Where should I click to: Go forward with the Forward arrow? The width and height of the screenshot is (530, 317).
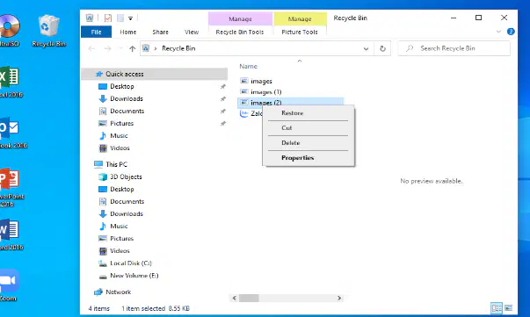(x=107, y=48)
